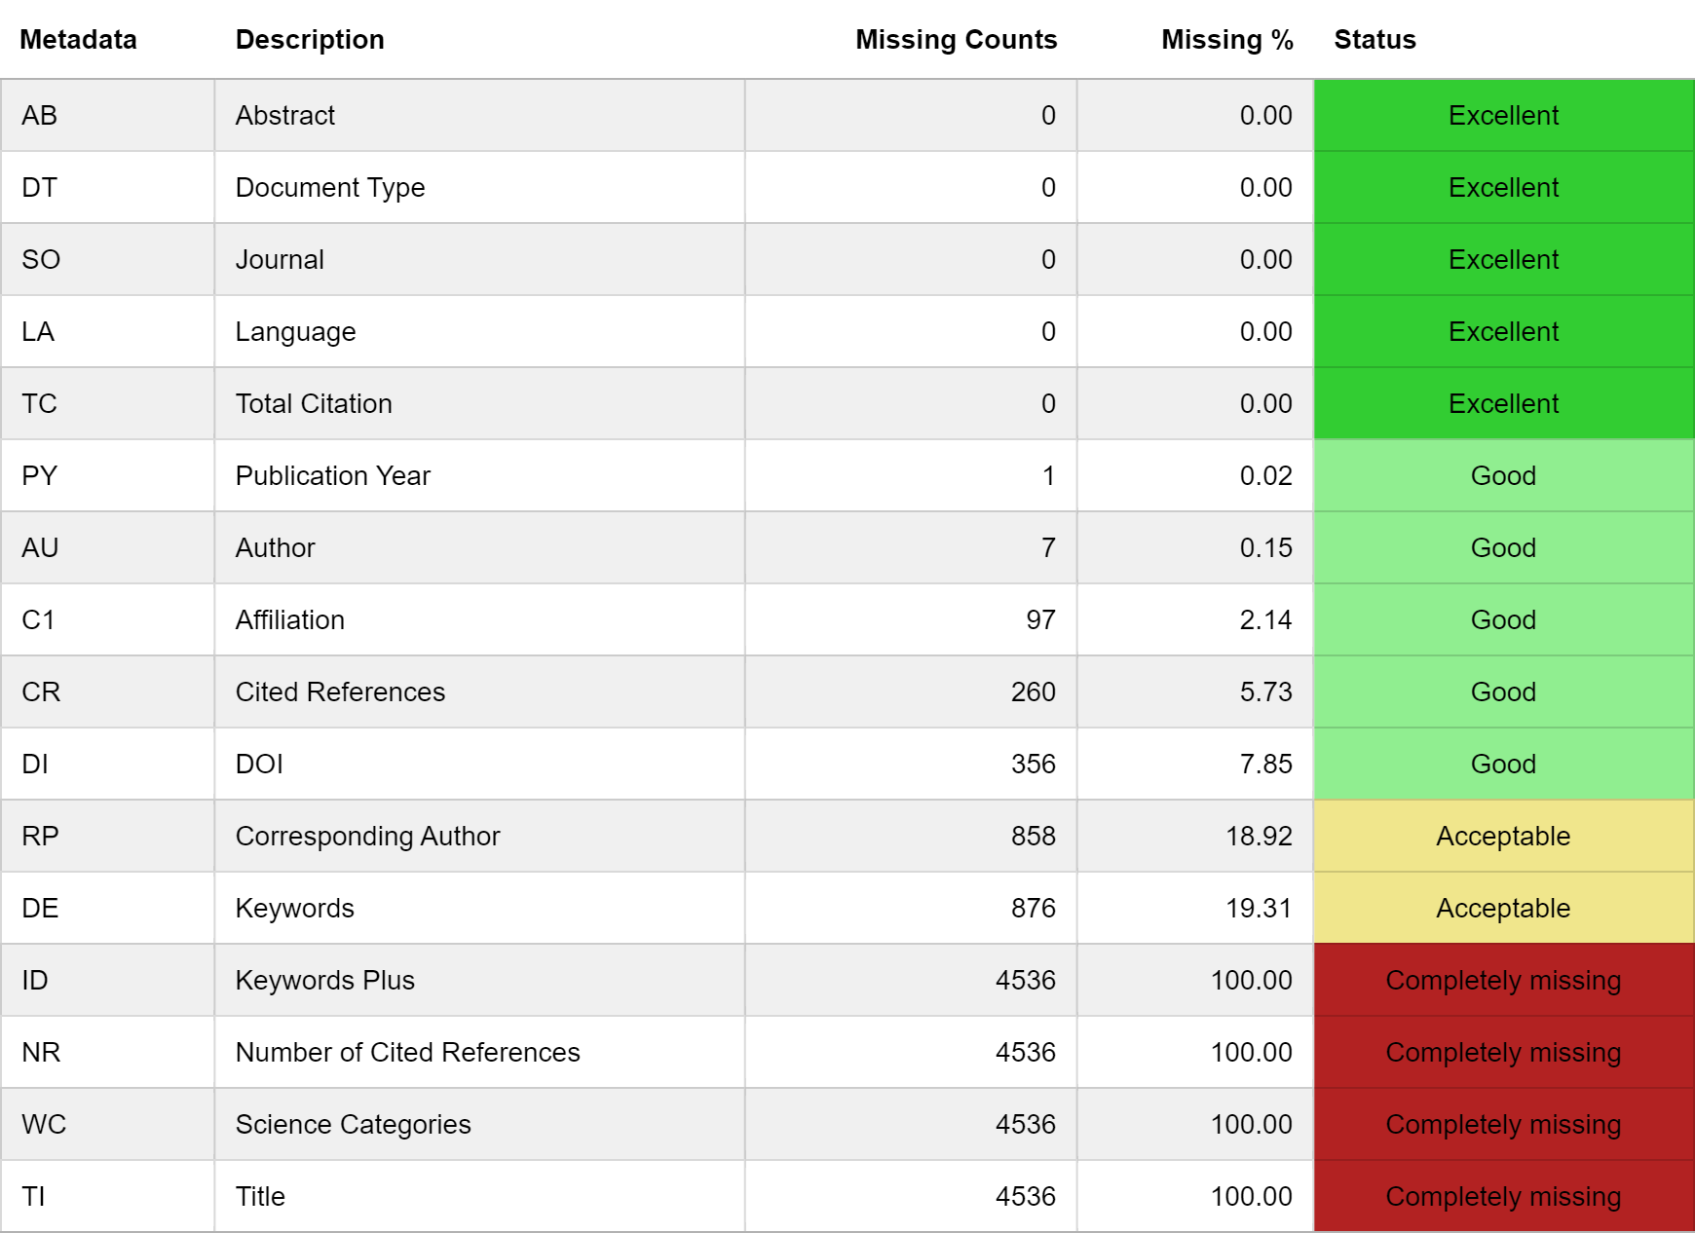Click the Author missing count of 7
Viewport: 1695px width, 1233px height.
click(1047, 547)
